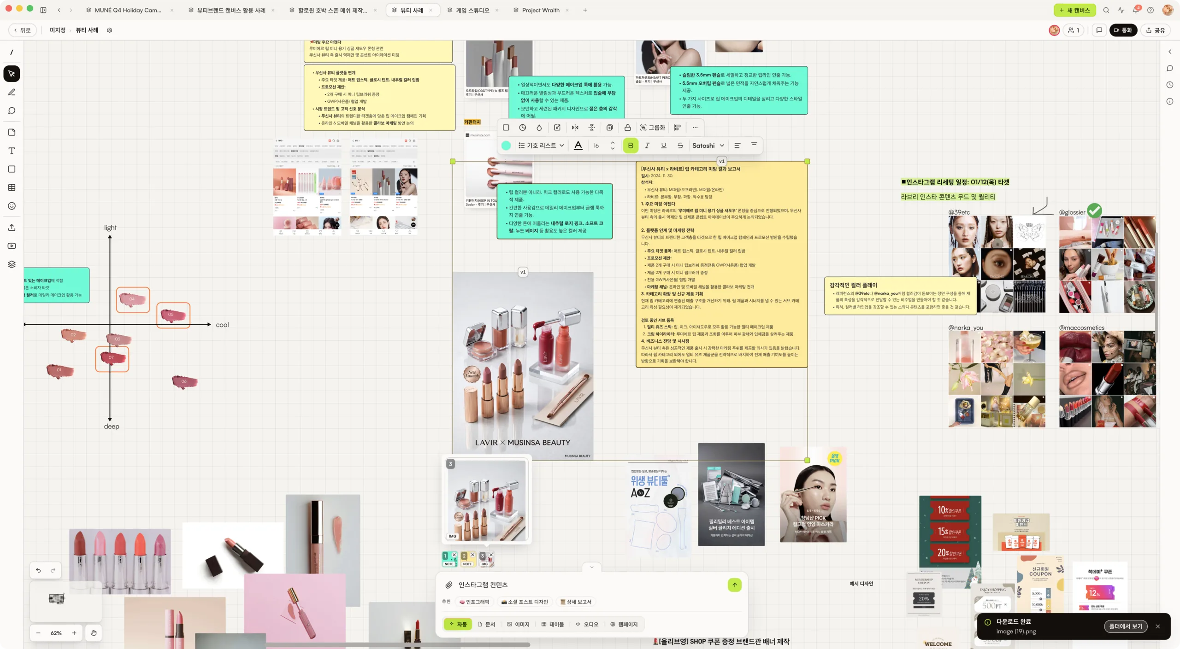Open the 기호 리스트 list style dropdown
This screenshot has height=649, width=1180.
(541, 146)
